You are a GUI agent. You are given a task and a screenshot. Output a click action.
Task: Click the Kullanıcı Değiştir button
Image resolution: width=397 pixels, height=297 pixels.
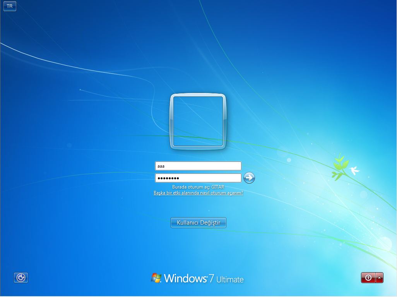198,223
